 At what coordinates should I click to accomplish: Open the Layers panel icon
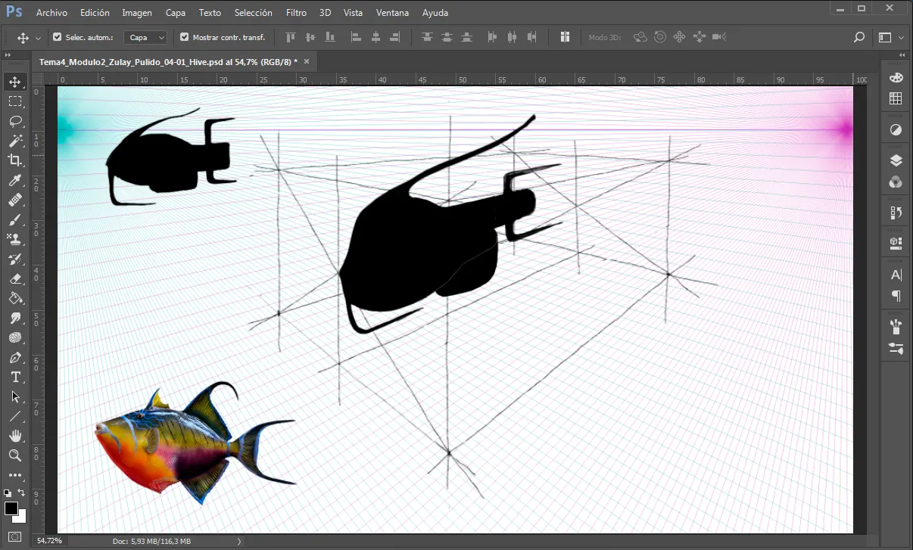tap(896, 160)
